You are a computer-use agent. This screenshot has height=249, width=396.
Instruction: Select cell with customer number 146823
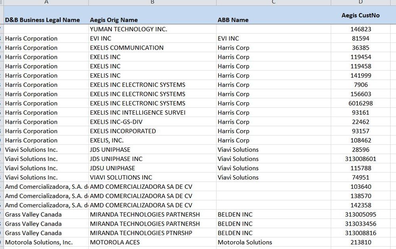coord(360,29)
